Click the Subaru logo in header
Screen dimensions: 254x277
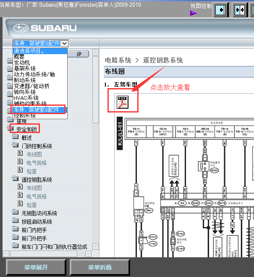(45, 28)
